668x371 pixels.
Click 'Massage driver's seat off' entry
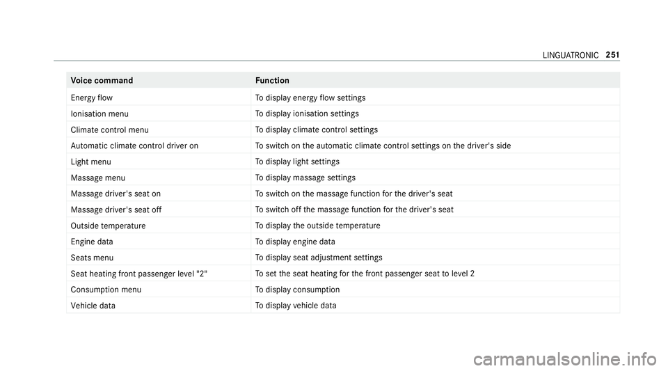coord(116,210)
